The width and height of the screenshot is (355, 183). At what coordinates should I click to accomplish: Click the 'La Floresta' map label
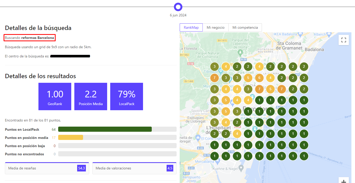(x=188, y=48)
